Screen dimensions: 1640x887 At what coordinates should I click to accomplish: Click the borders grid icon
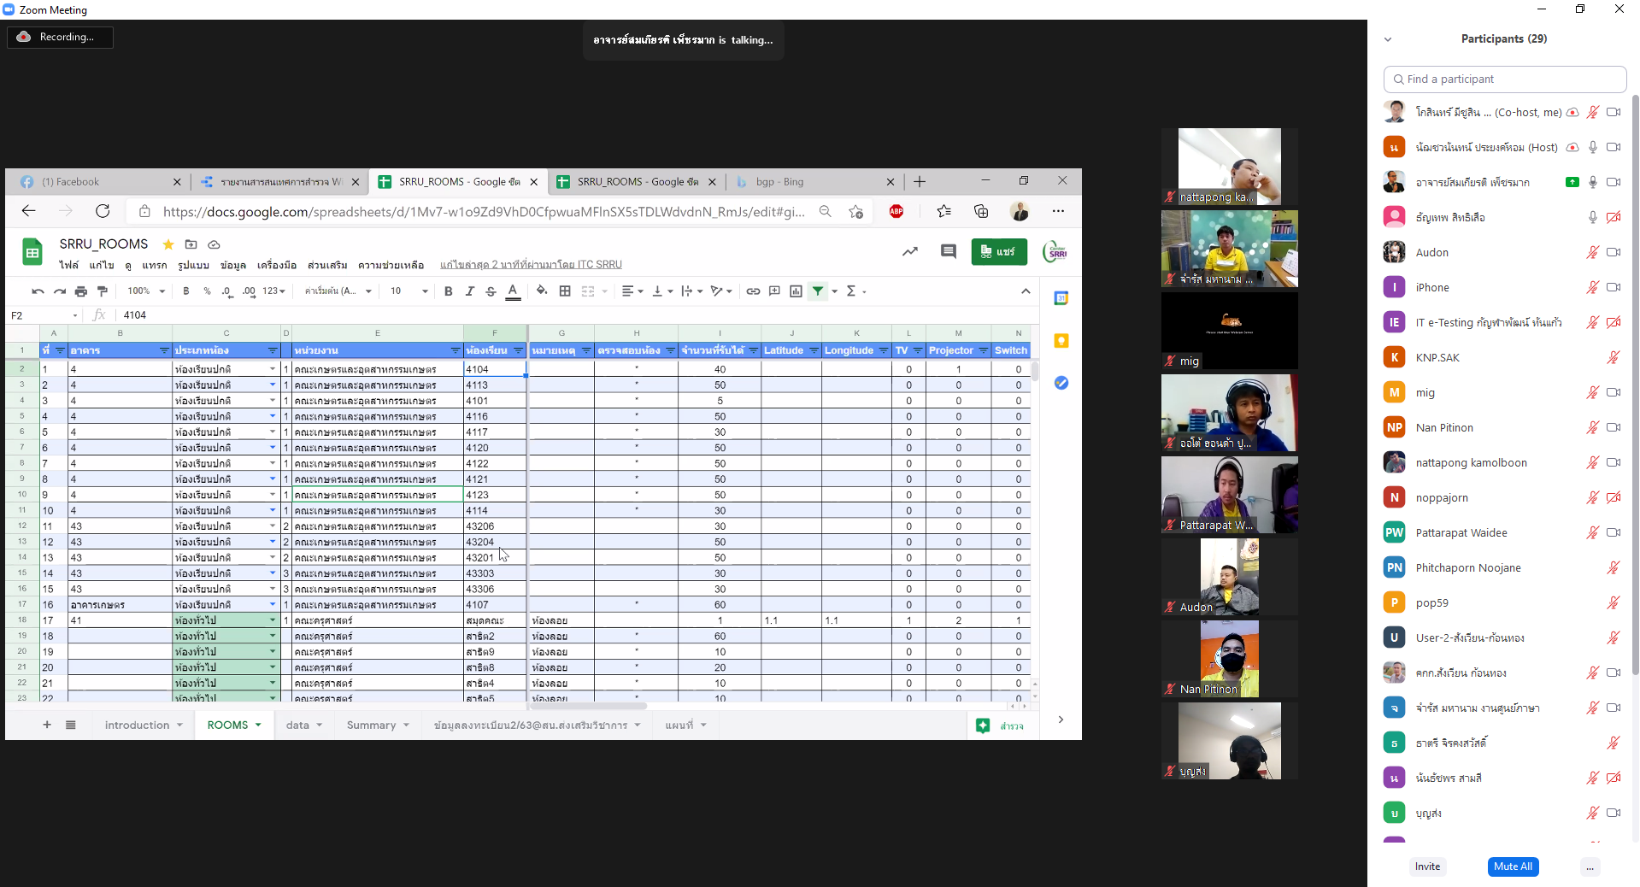(565, 291)
